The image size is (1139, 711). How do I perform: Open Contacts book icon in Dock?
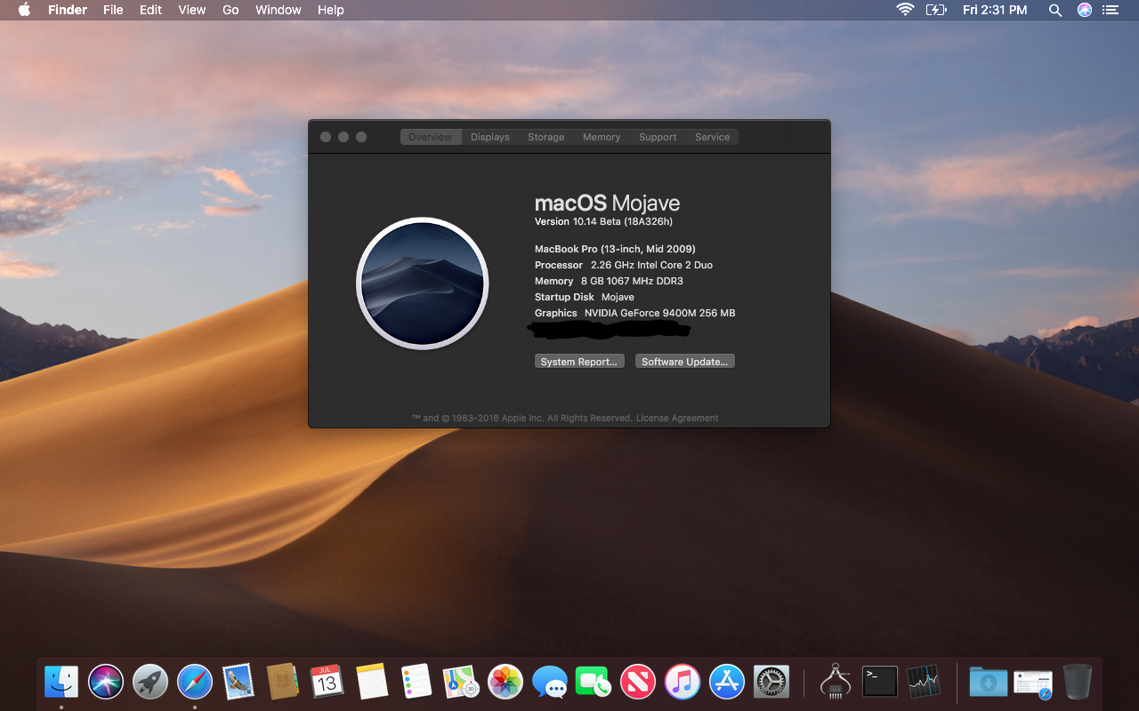[282, 682]
